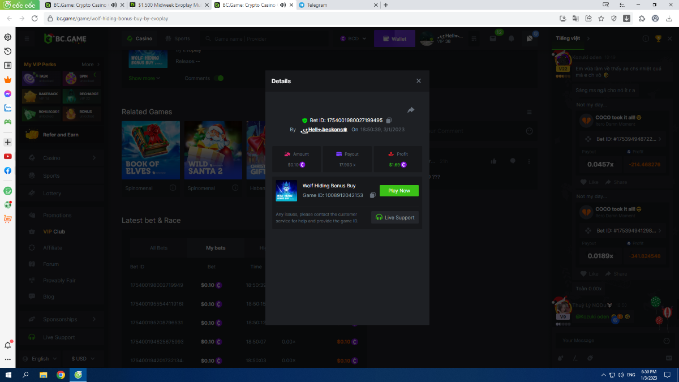Copy the Game ID number
The image size is (679, 382).
[372, 195]
